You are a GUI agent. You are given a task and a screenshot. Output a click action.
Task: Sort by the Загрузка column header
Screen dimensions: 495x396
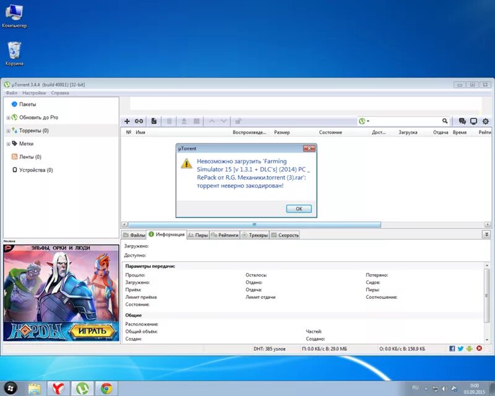pyautogui.click(x=408, y=132)
